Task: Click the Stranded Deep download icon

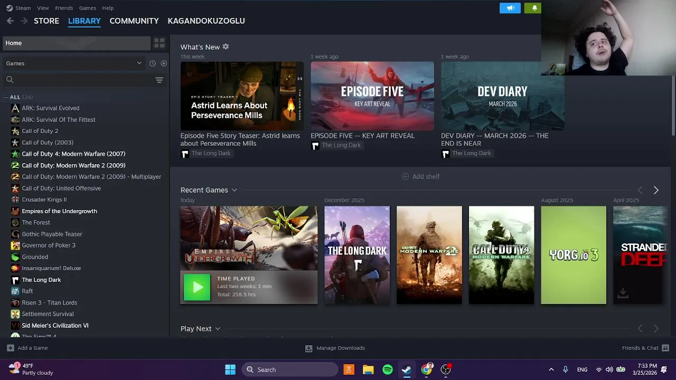Action: pos(623,293)
